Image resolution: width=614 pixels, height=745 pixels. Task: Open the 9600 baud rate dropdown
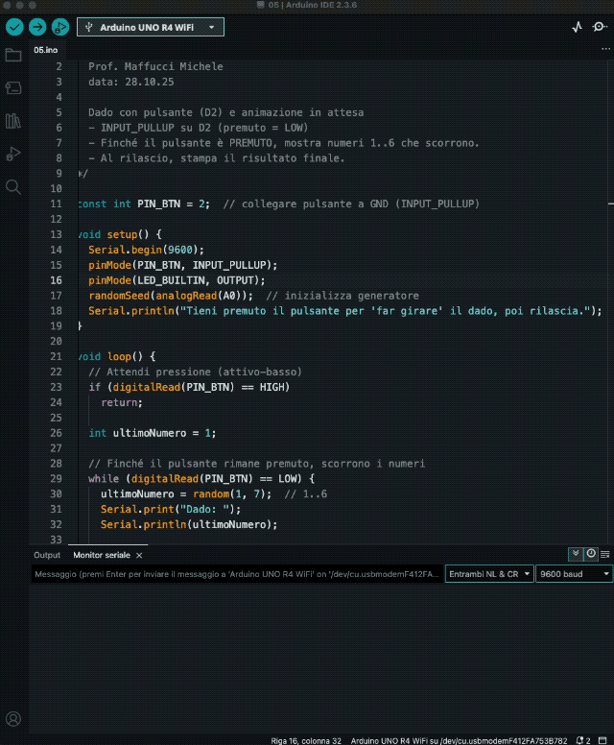(x=574, y=574)
